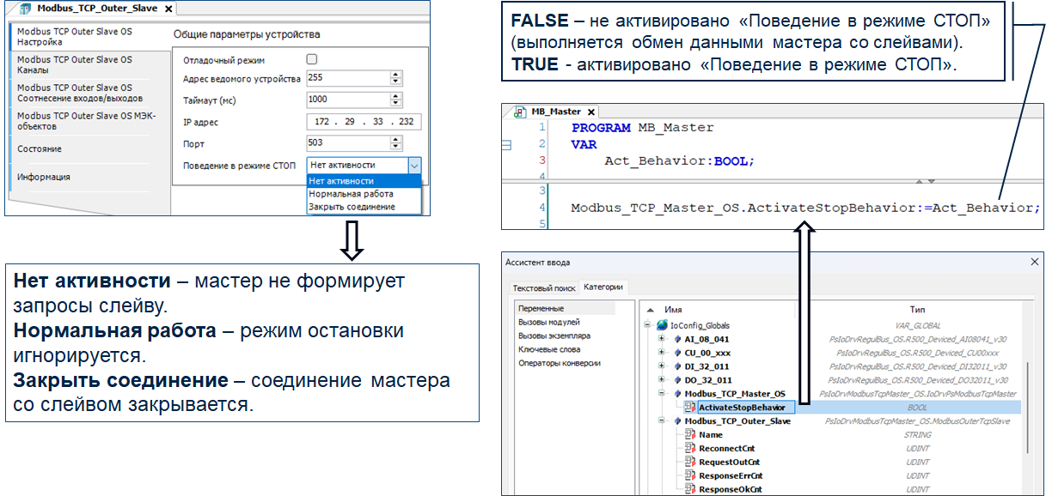This screenshot has width=1046, height=496.
Task: Select Нормальная работа option in list
Action: [x=352, y=194]
